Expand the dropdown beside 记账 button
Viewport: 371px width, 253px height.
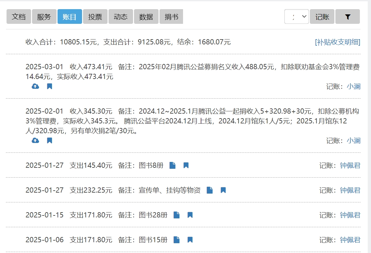click(296, 17)
